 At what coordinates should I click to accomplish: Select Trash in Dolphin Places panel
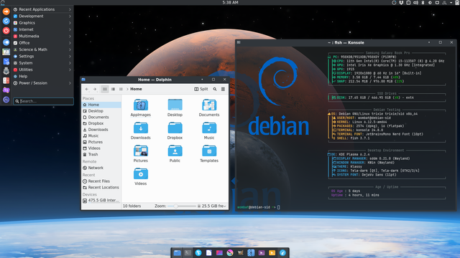(x=101, y=155)
